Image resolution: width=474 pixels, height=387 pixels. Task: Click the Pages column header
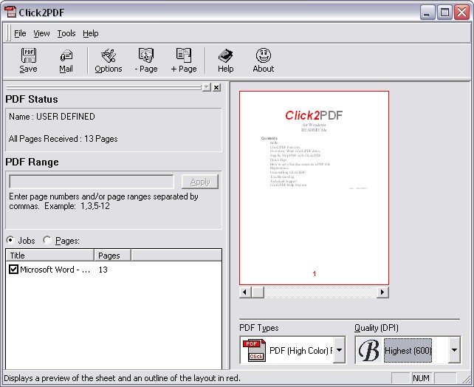113,256
